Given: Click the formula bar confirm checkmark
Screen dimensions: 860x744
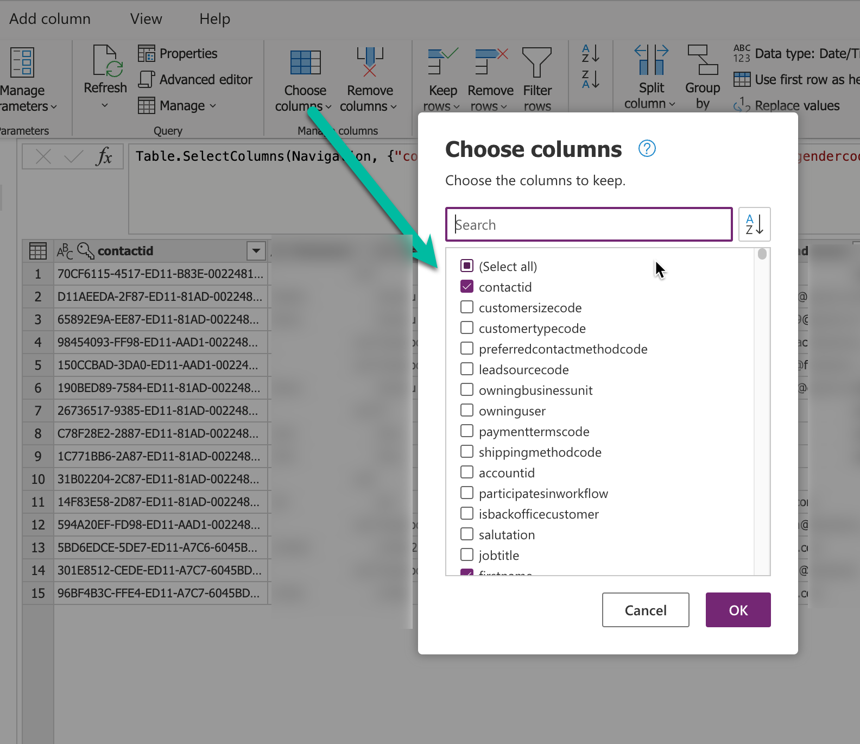Looking at the screenshot, I should point(73,157).
